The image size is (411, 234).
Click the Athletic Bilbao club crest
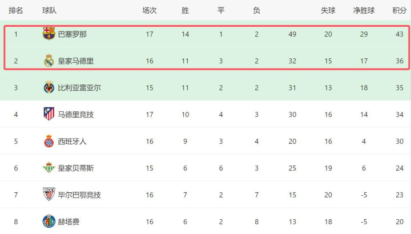(49, 195)
